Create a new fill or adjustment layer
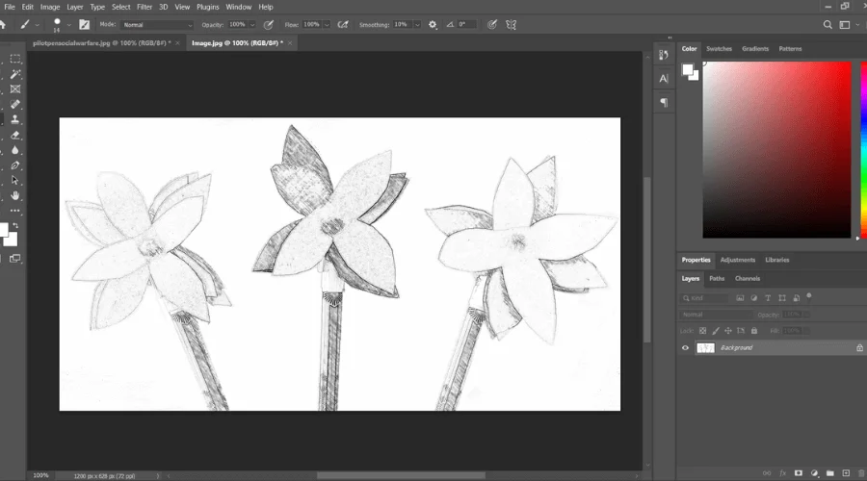Viewport: 867px width, 481px height. 814,472
